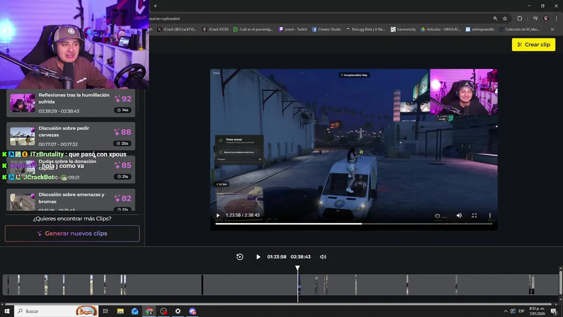Image resolution: width=563 pixels, height=317 pixels.
Task: Open Chrome three-dot menu
Action: 556,18
